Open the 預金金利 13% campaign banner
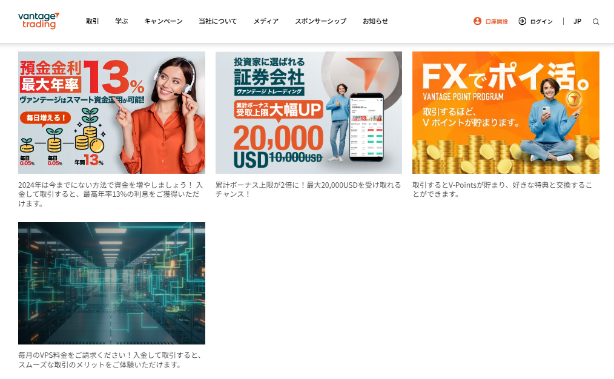Viewport: 614px width, 379px height. 111,113
